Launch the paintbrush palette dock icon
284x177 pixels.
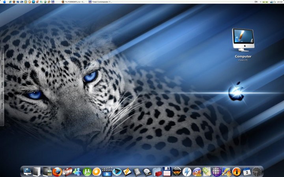coord(226,171)
